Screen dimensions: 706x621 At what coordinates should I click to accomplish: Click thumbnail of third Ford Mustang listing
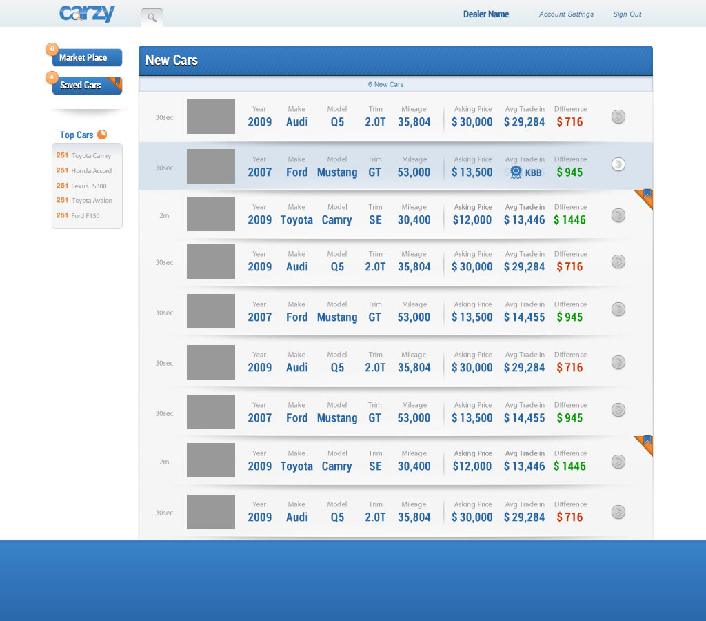click(x=211, y=412)
